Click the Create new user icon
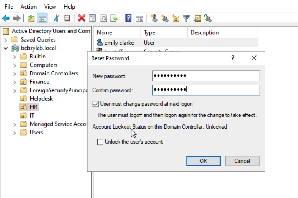 154,18
